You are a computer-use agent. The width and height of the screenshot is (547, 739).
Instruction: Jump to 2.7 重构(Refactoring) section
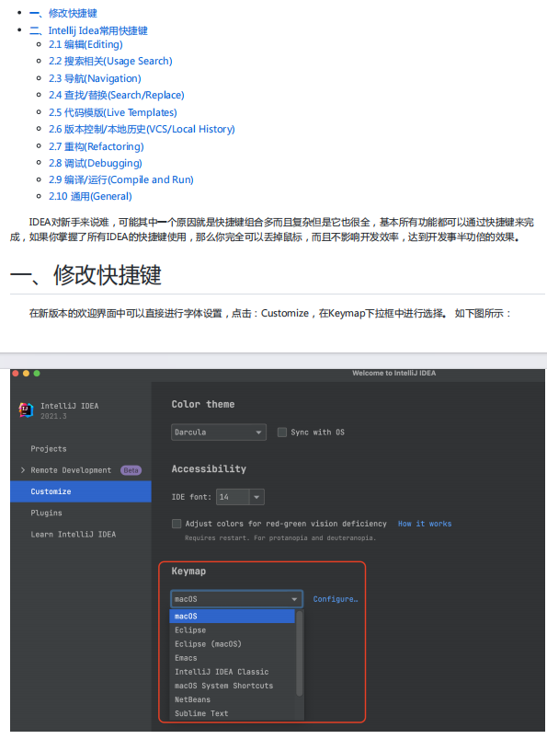point(97,146)
